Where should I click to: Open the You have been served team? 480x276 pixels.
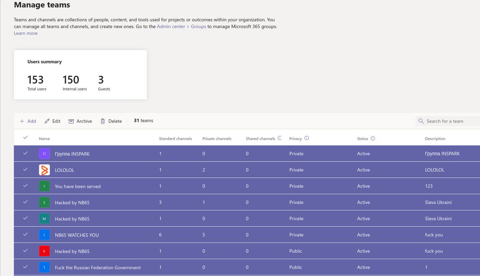pos(78,186)
